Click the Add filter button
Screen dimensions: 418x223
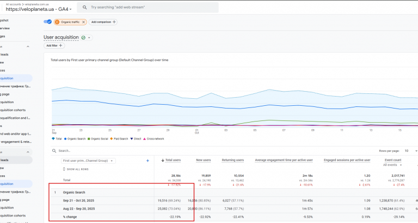coord(54,46)
